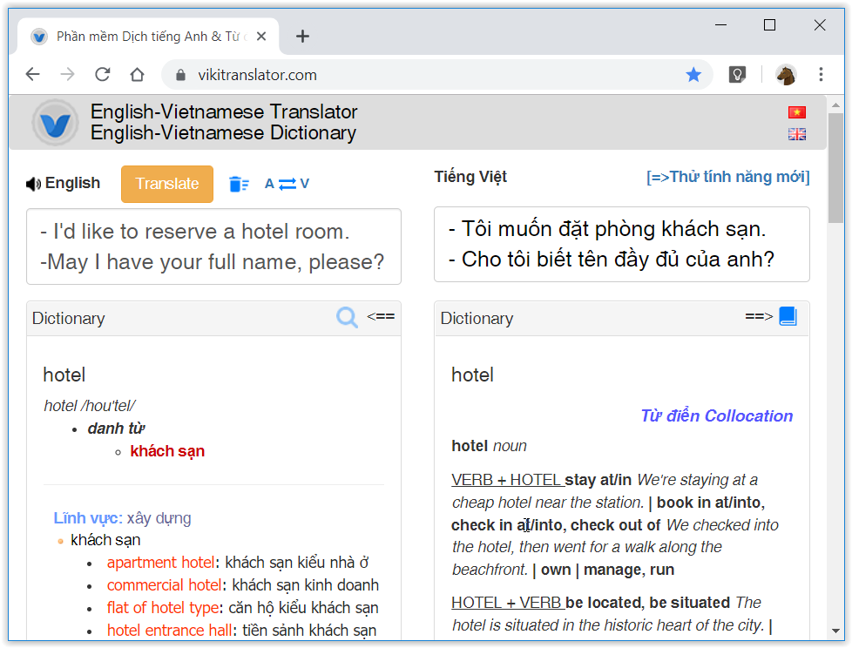This screenshot has height=648, width=852.
Task: Click the privacy shield icon in toolbar
Action: (737, 74)
